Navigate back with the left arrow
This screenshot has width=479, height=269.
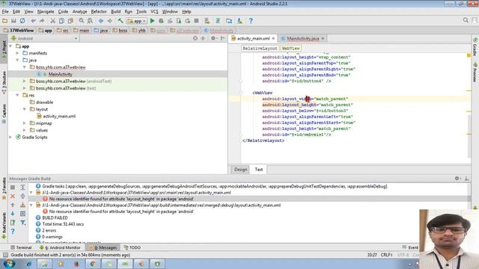pyautogui.click(x=101, y=21)
